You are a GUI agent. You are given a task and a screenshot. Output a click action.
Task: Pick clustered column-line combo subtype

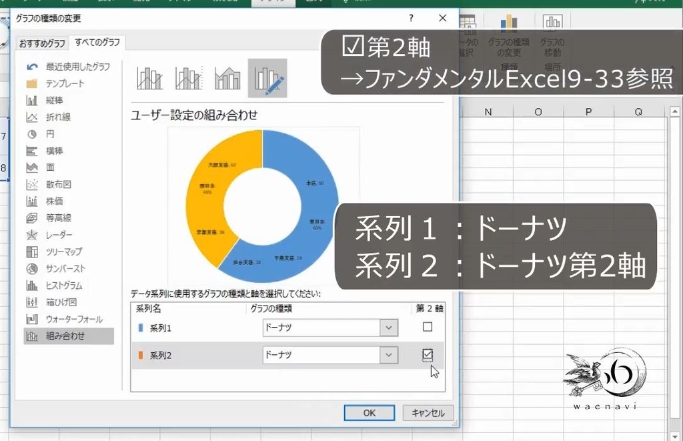150,79
